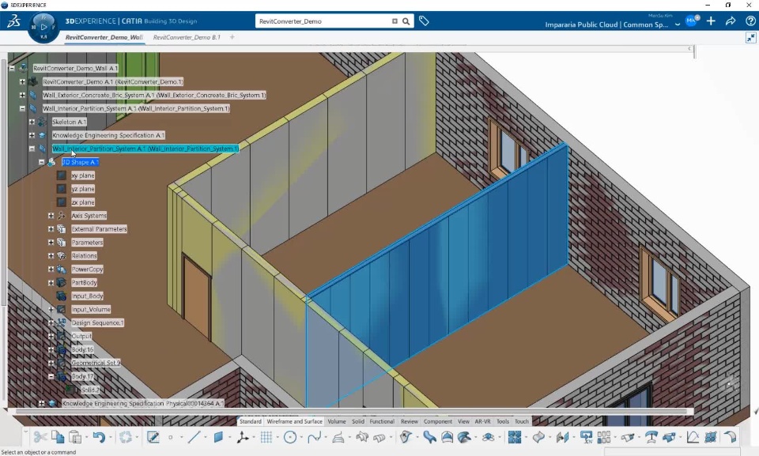Click into RevitConverter_Demo search field
Screen dimensions: 759x456
[323, 21]
